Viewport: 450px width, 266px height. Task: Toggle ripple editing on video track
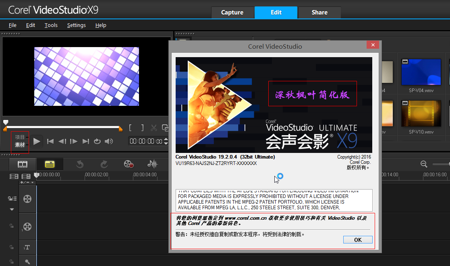pos(12,198)
